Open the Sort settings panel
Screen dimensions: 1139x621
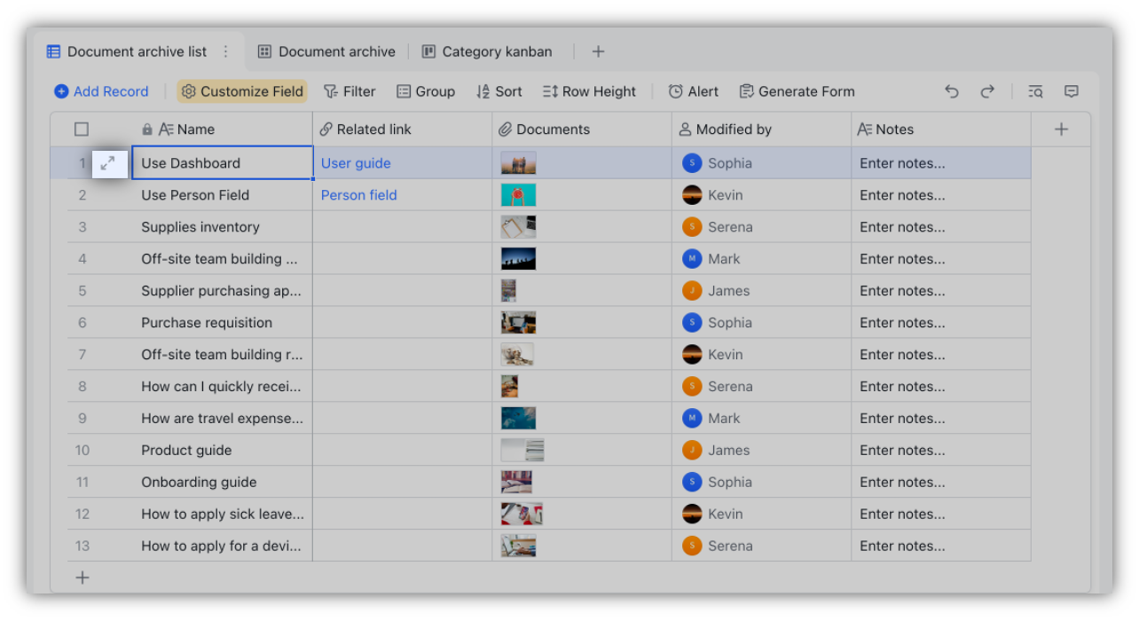pos(499,90)
